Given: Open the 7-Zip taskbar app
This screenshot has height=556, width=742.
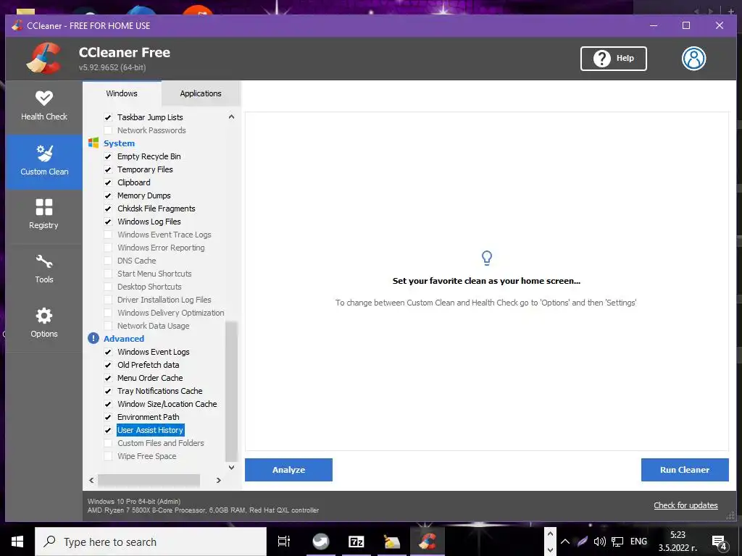Looking at the screenshot, I should (x=356, y=542).
